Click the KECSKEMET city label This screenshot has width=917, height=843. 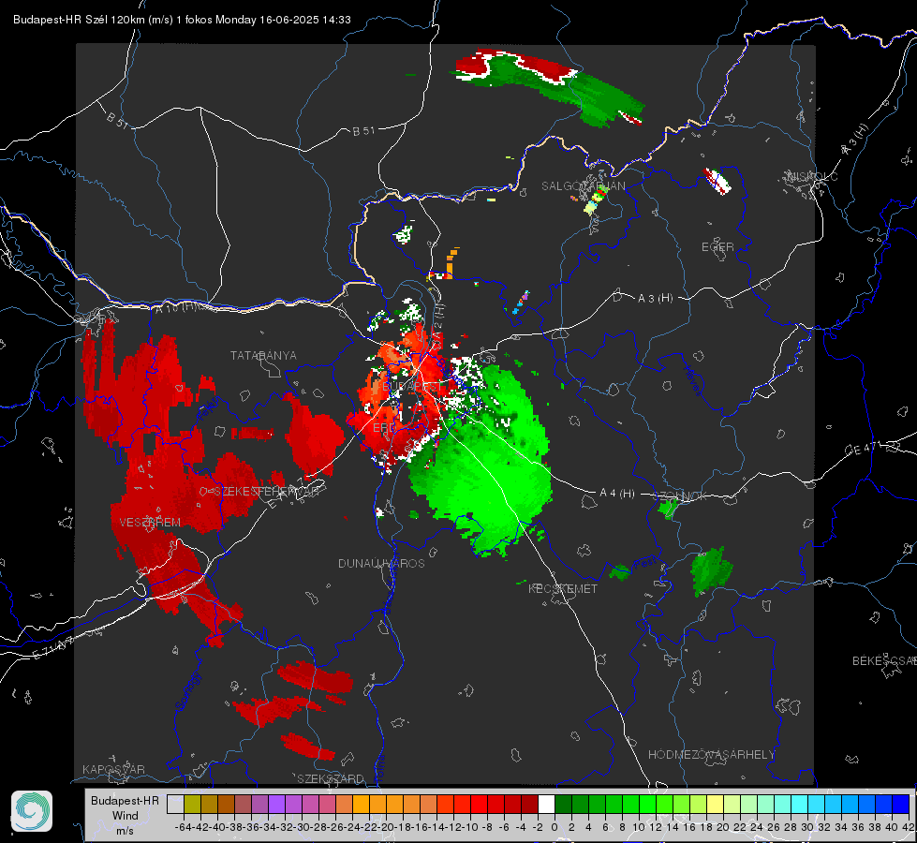tap(563, 588)
